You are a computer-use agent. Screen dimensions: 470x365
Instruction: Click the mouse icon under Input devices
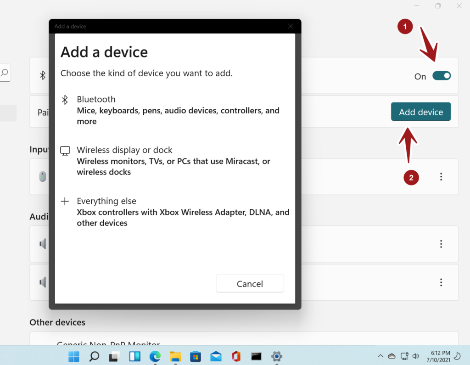click(x=42, y=177)
